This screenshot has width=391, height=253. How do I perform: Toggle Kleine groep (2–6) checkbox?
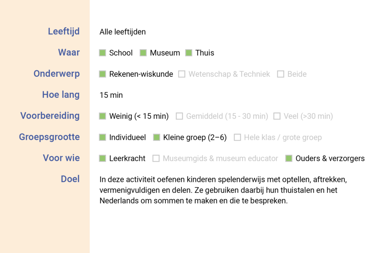(x=157, y=137)
